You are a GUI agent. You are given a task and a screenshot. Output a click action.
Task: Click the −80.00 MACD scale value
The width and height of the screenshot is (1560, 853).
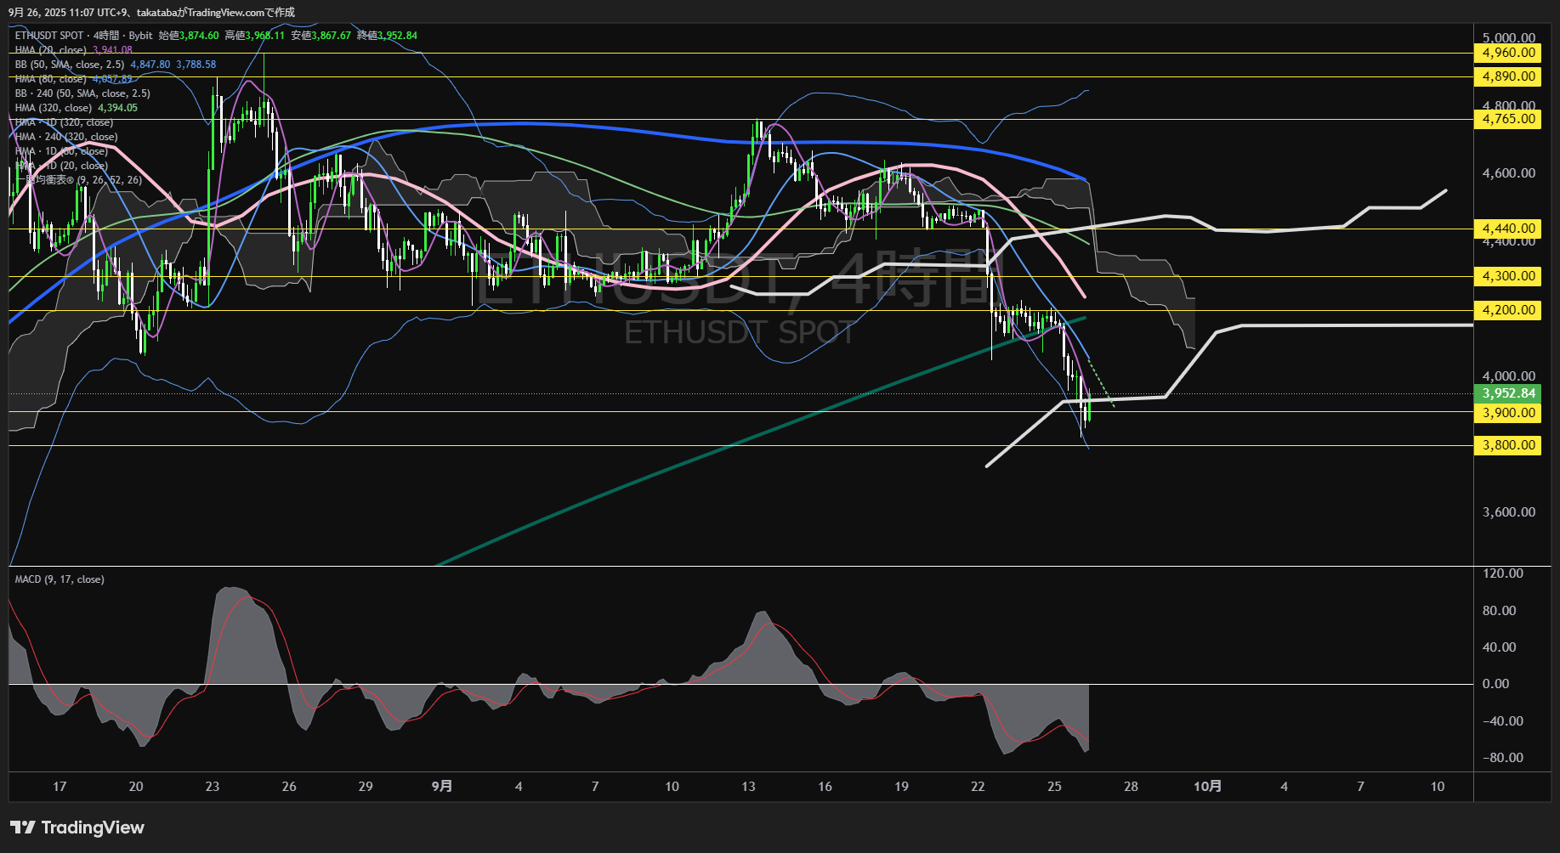coord(1503,758)
